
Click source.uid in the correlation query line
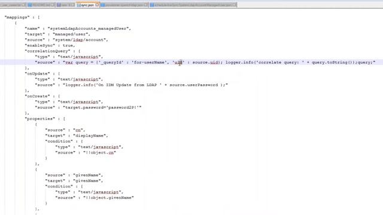tap(205, 62)
